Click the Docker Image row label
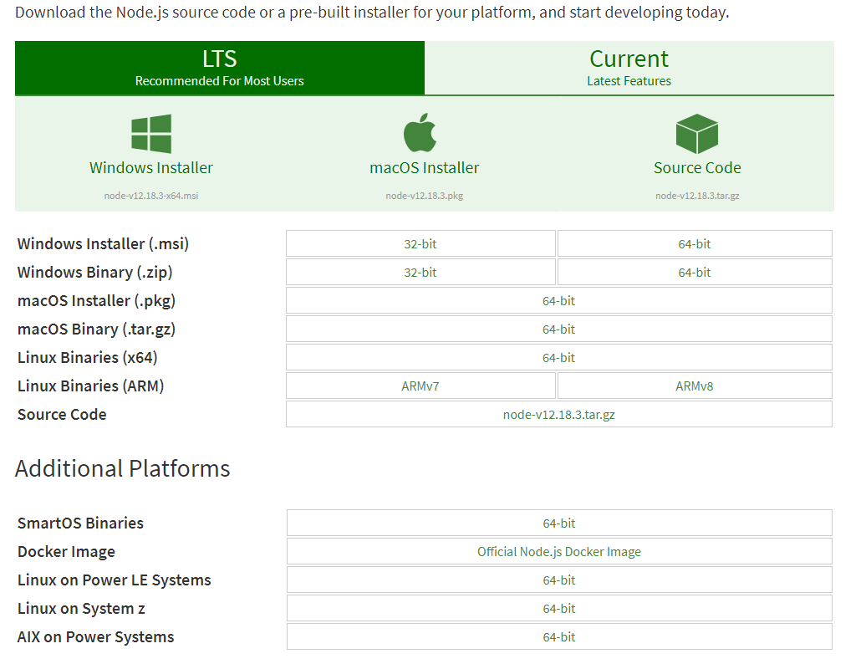 66,552
